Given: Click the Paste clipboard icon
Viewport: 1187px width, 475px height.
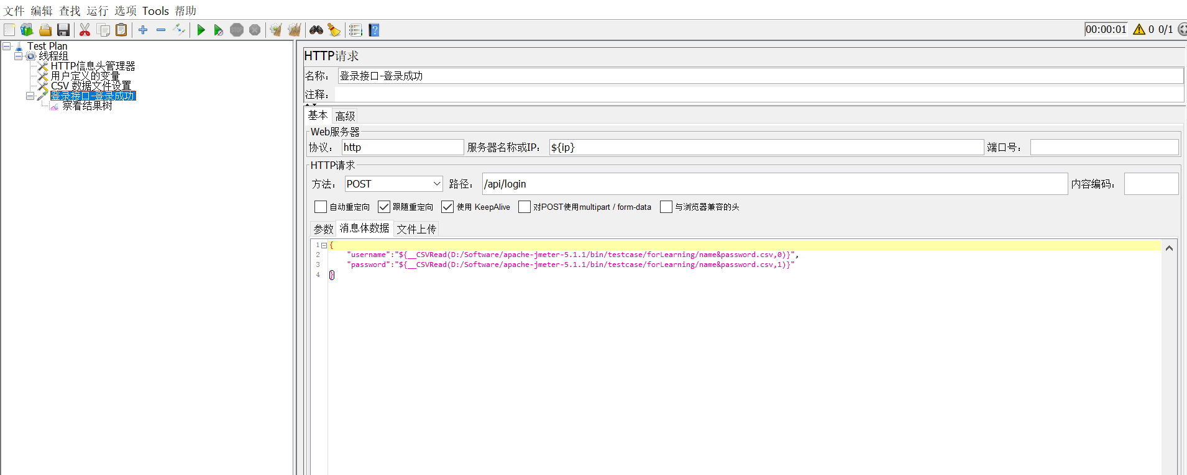Looking at the screenshot, I should click(122, 30).
